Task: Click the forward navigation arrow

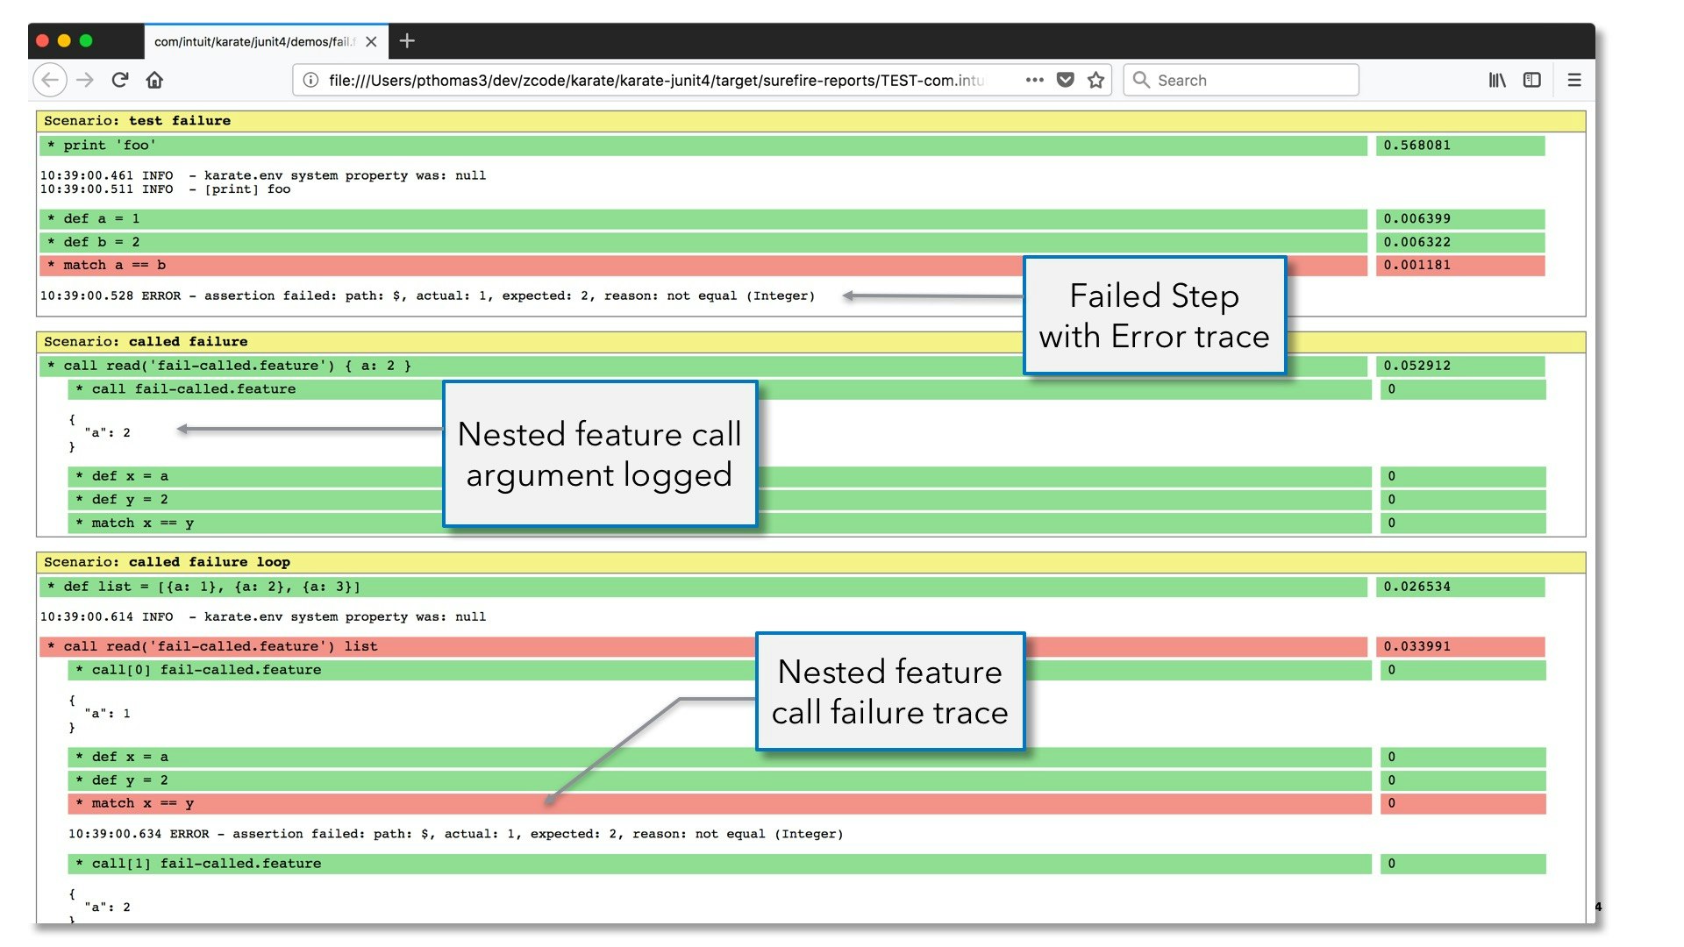Action: pos(85,80)
